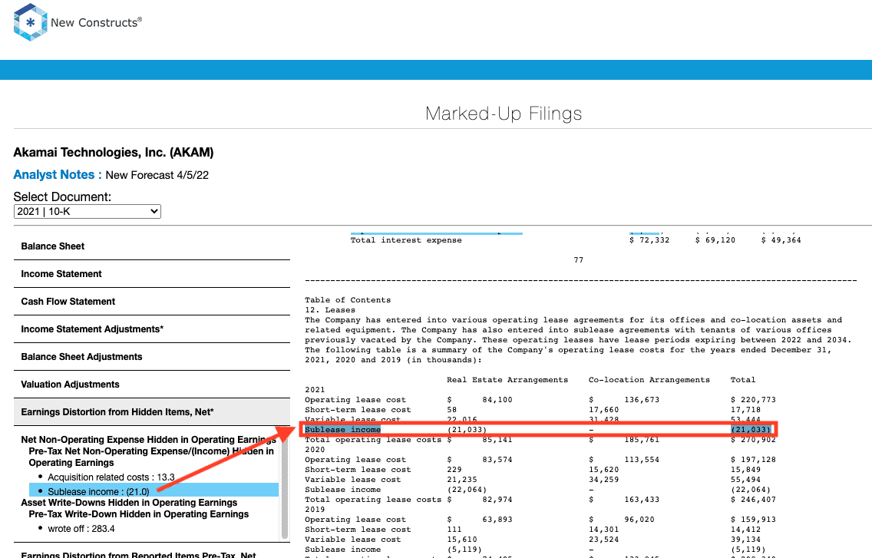Viewport: 872px width, 558px height.
Task: Open the Analyst Notes link
Action: [x=58, y=175]
